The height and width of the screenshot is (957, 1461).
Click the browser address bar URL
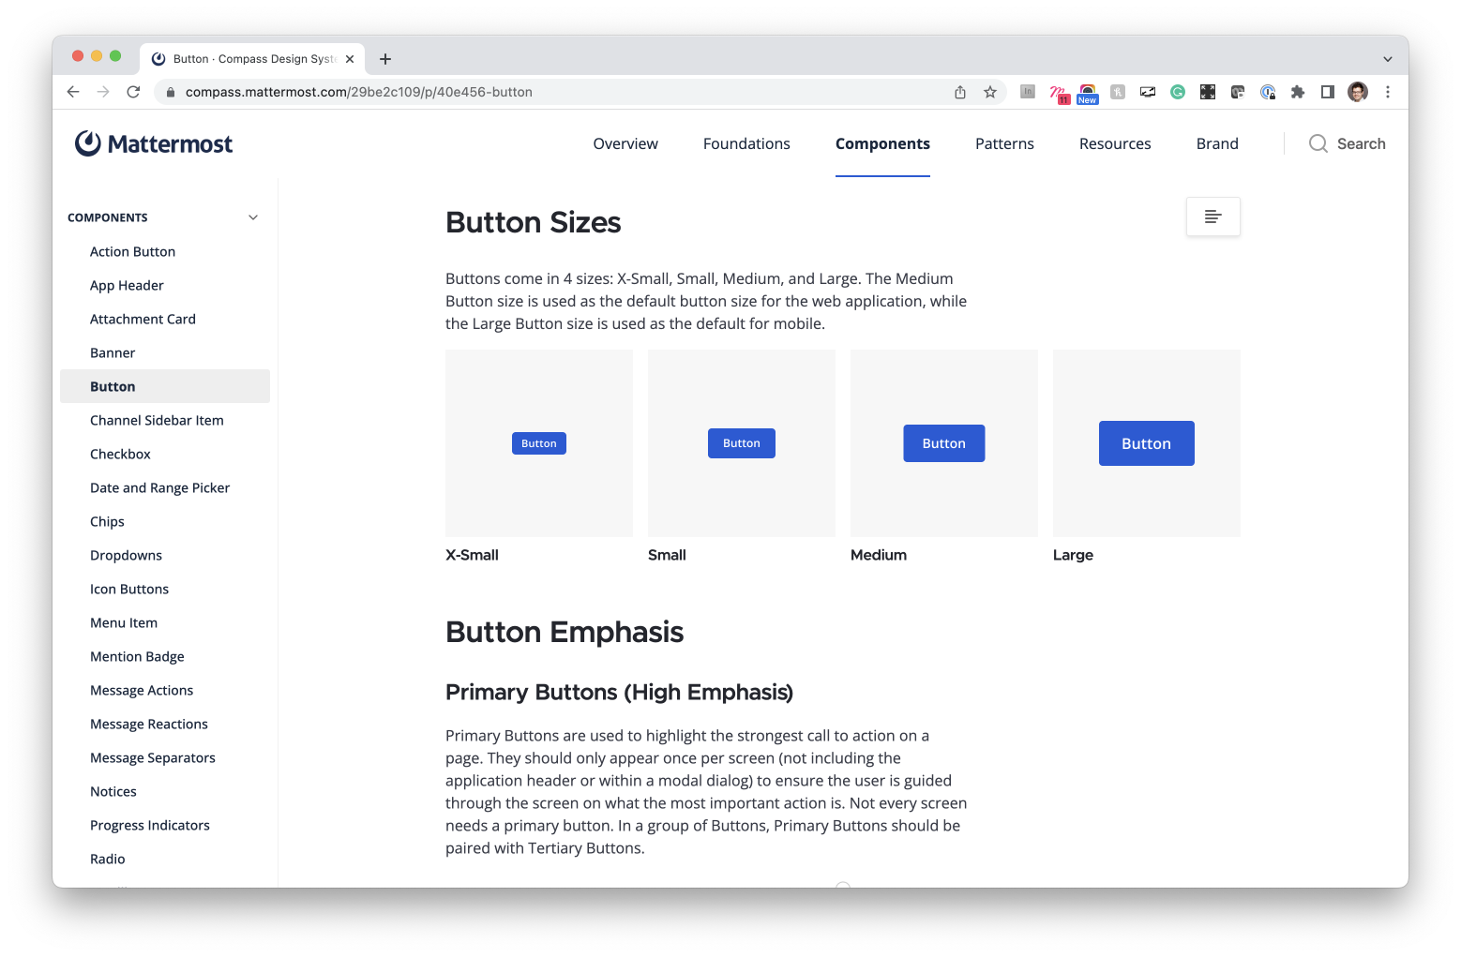(x=359, y=92)
